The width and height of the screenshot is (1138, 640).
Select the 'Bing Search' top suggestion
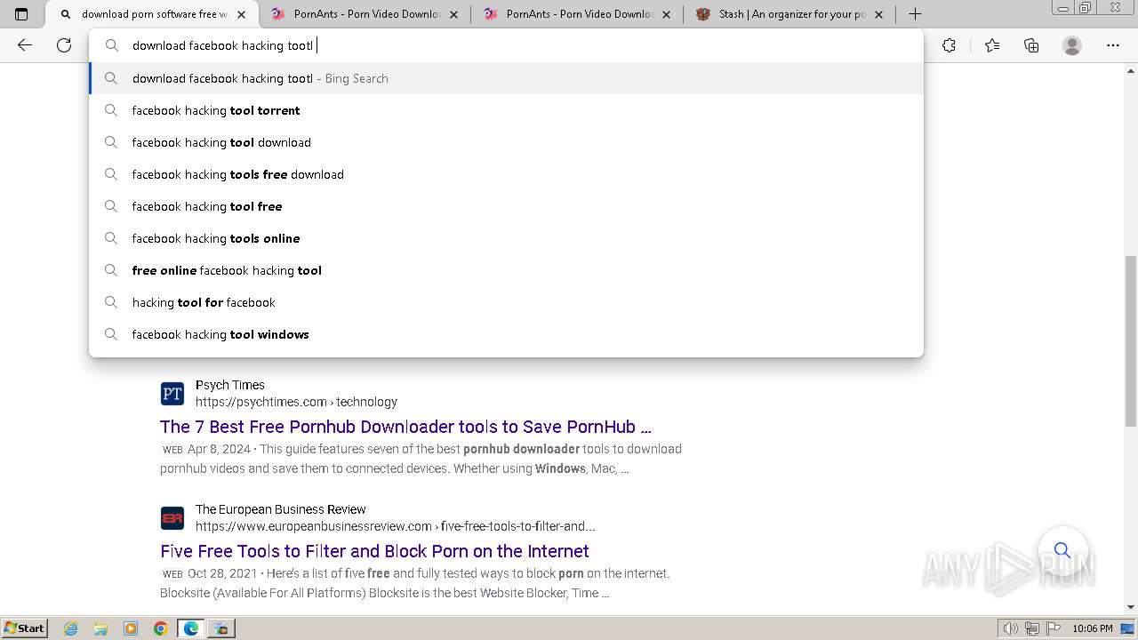coord(507,78)
